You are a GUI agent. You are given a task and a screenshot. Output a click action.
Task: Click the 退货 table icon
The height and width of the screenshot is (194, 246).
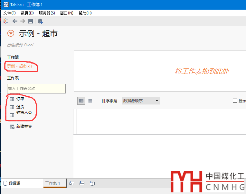[x=12, y=107]
